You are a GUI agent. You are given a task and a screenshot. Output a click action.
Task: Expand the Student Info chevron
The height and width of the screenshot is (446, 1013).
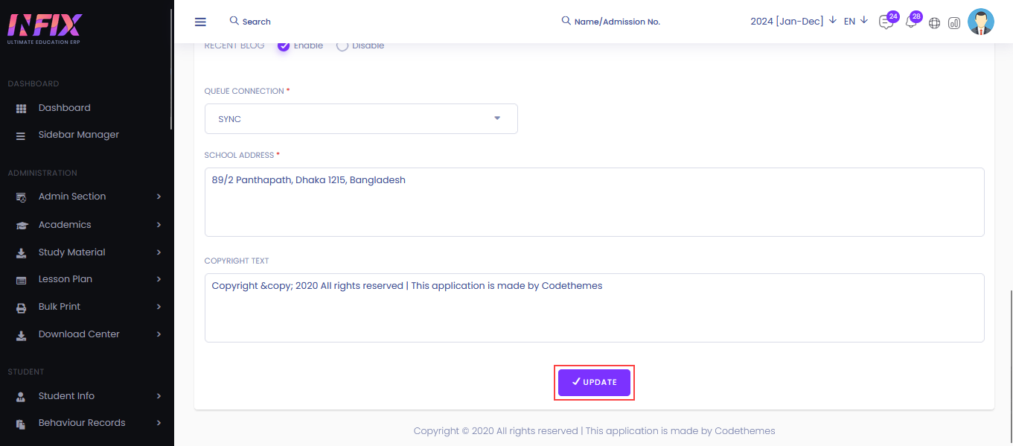pyautogui.click(x=159, y=396)
